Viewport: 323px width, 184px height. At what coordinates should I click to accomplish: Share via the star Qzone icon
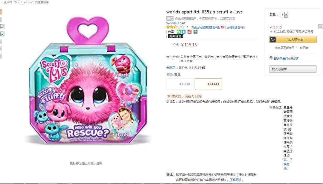coord(196,31)
